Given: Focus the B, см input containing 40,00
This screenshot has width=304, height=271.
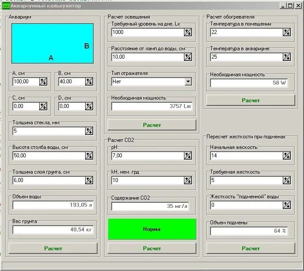Looking at the screenshot, I should pyautogui.click(x=72, y=82).
